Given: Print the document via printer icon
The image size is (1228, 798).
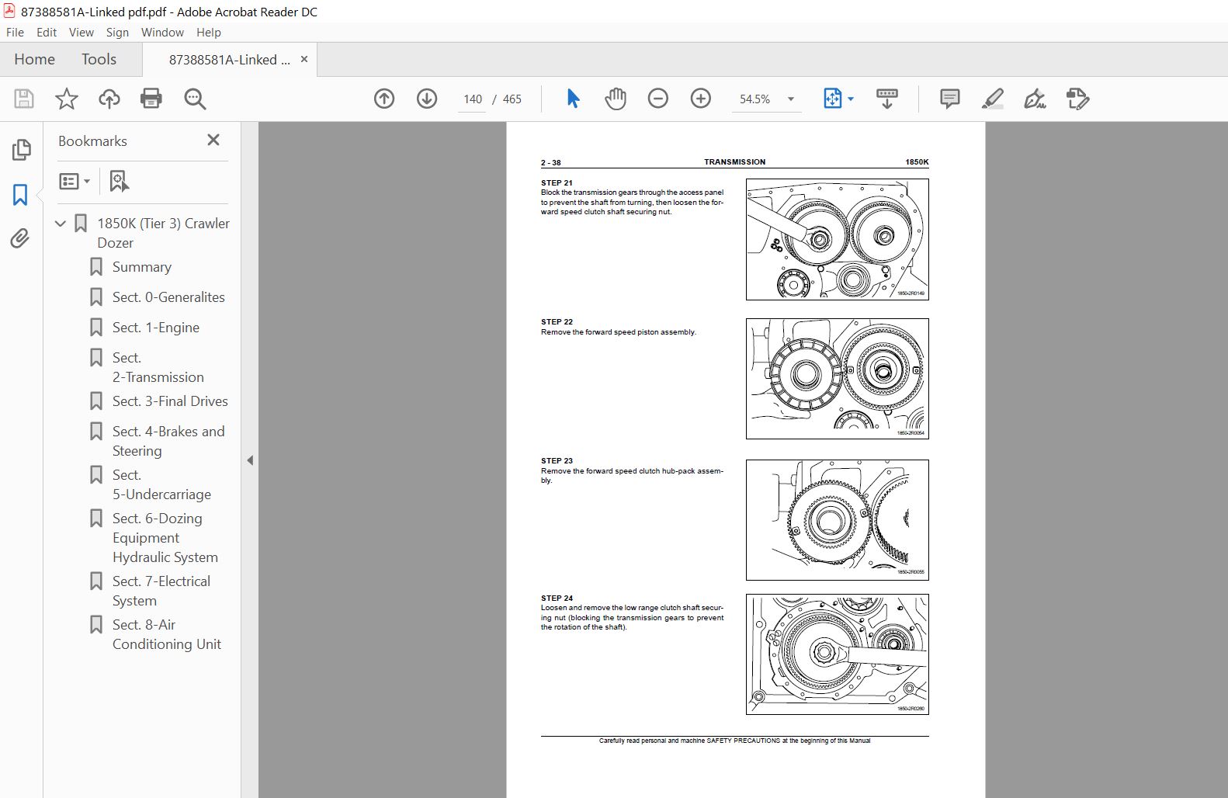Looking at the screenshot, I should coord(151,99).
